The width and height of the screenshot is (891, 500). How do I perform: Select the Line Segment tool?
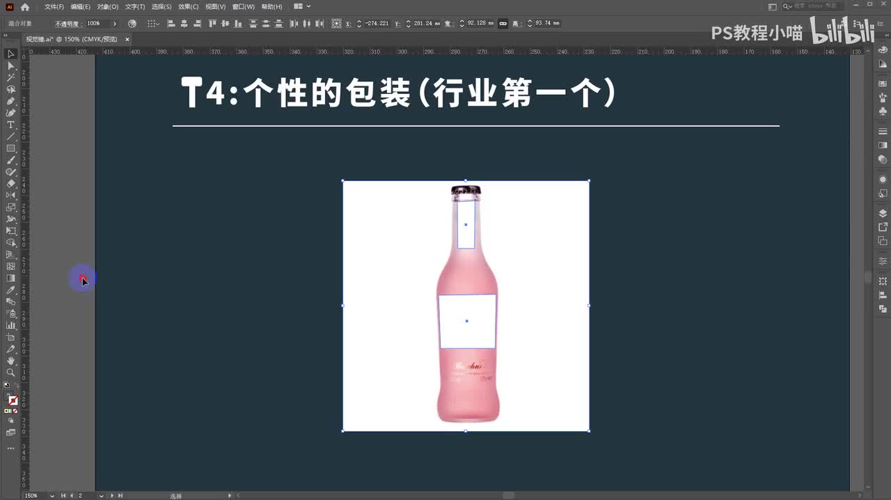click(x=10, y=136)
